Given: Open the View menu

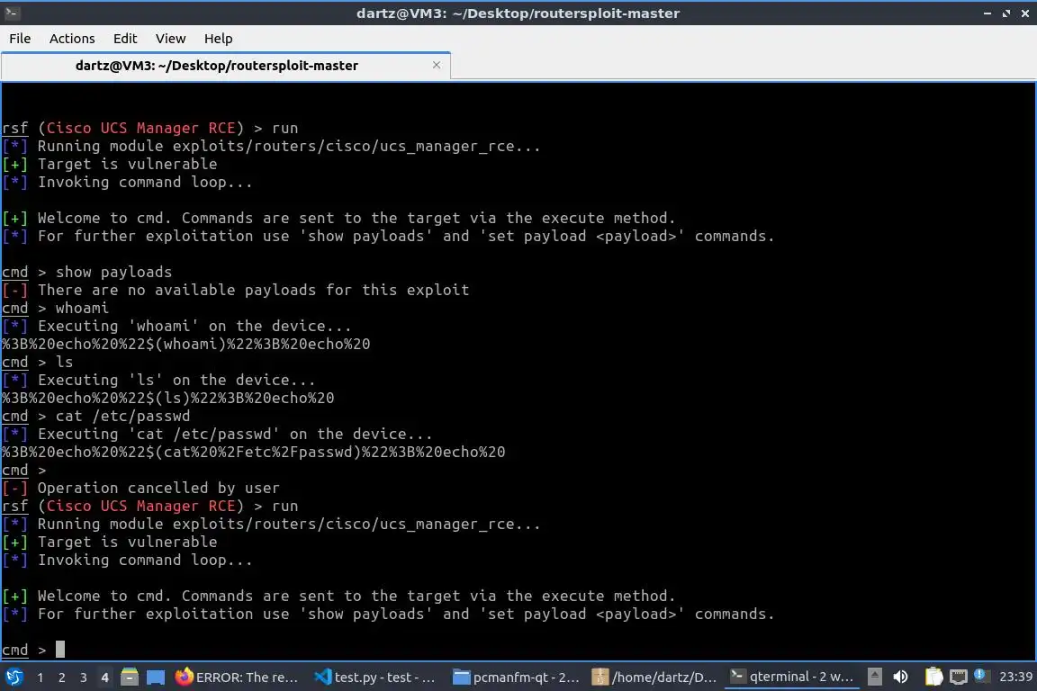Looking at the screenshot, I should click(x=171, y=39).
